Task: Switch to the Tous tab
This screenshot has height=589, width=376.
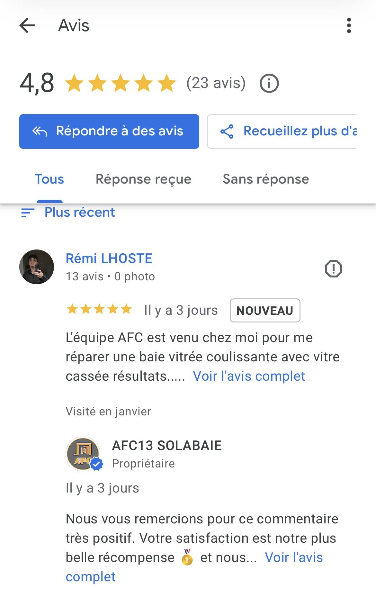Action: pyautogui.click(x=49, y=179)
